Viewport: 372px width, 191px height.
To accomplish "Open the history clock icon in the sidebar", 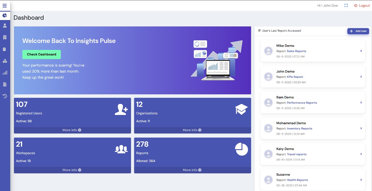I will [5, 96].
